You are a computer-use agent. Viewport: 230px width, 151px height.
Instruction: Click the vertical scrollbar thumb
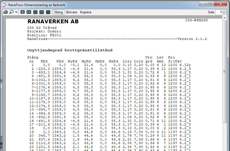(x=224, y=71)
